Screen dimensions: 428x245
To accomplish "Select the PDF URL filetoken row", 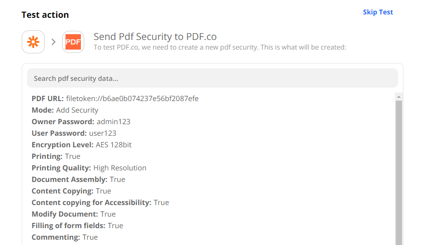I will pyautogui.click(x=115, y=99).
